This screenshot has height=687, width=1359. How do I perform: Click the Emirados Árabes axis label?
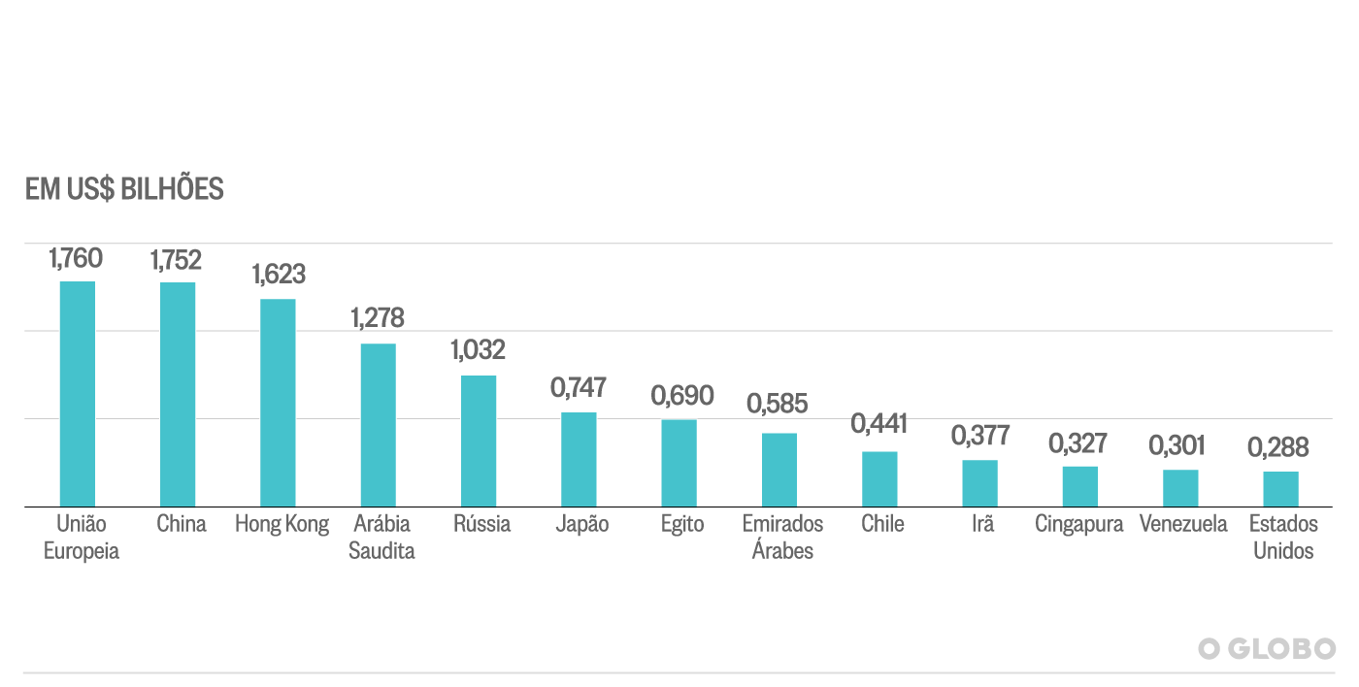pyautogui.click(x=782, y=537)
